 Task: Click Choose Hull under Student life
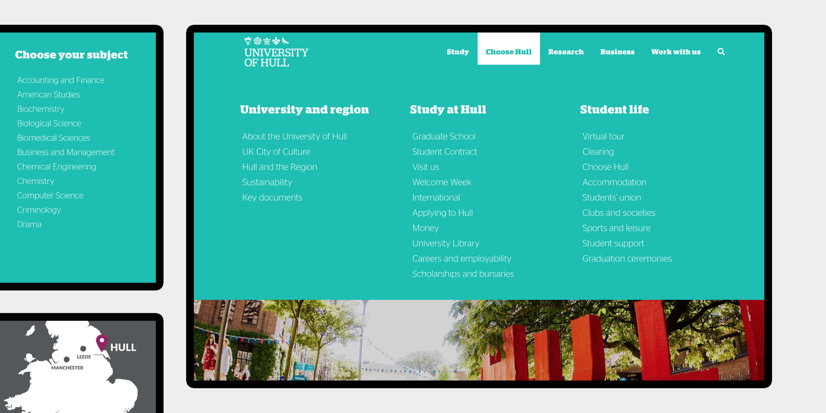click(605, 167)
